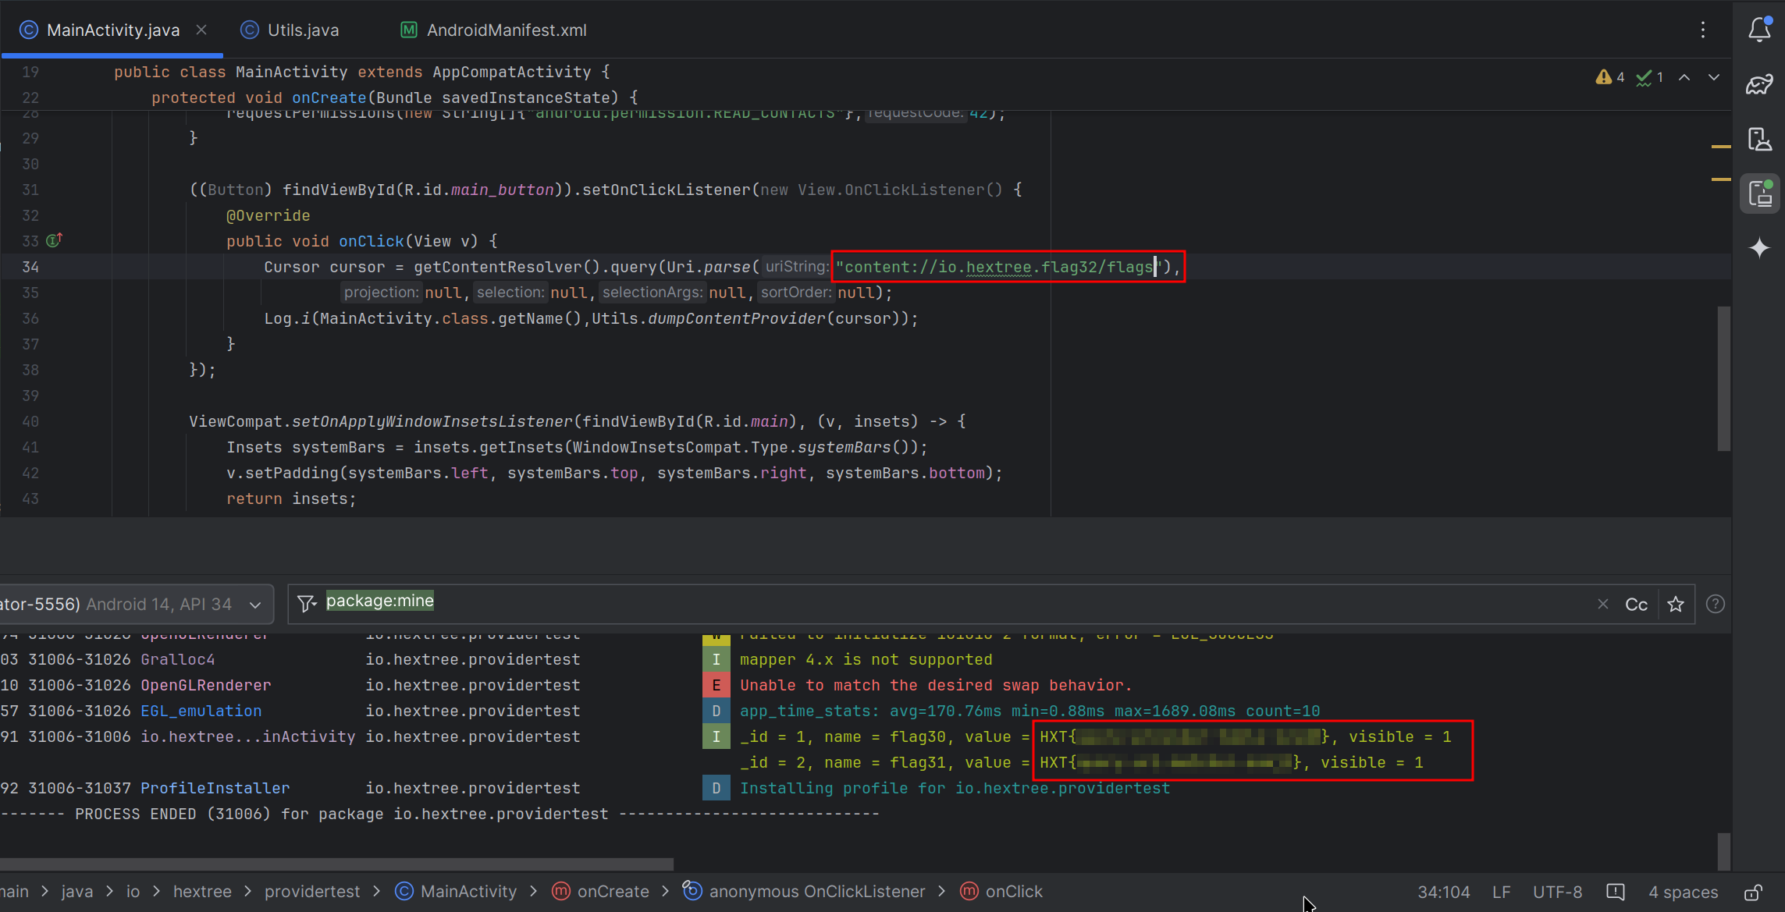Open the AndroidManifest.xml tab
Viewport: 1785px width, 912px height.
495,30
